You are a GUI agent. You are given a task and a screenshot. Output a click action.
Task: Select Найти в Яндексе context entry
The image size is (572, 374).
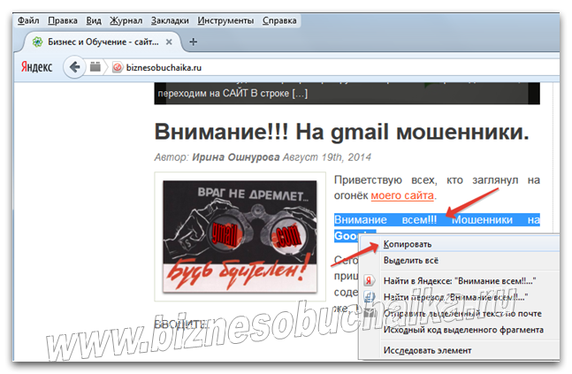coord(459,281)
